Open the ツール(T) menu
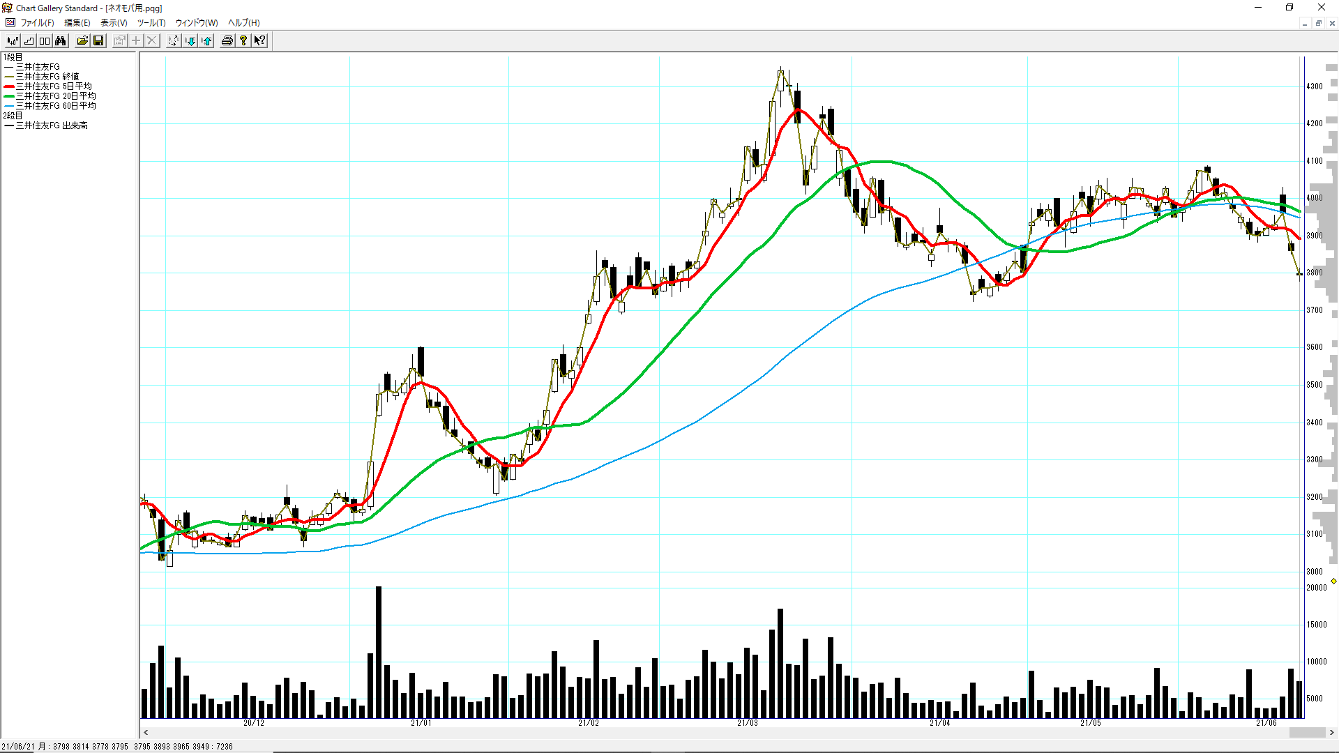1339x753 pixels. coord(151,23)
